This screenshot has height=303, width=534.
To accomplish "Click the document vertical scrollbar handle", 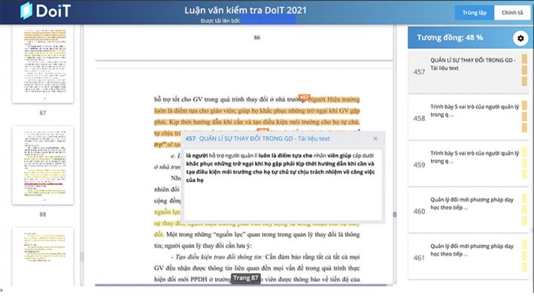I will (395, 215).
